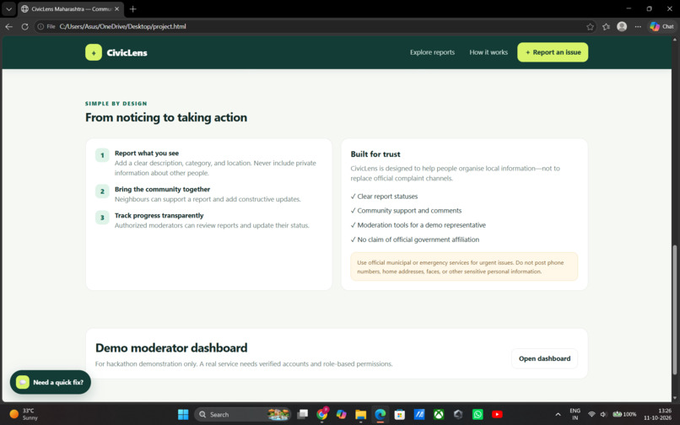Expand the tab actions menu chevron

(x=8, y=8)
